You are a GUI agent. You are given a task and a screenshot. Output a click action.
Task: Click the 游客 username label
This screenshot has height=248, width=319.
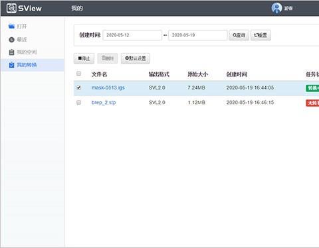coord(288,9)
